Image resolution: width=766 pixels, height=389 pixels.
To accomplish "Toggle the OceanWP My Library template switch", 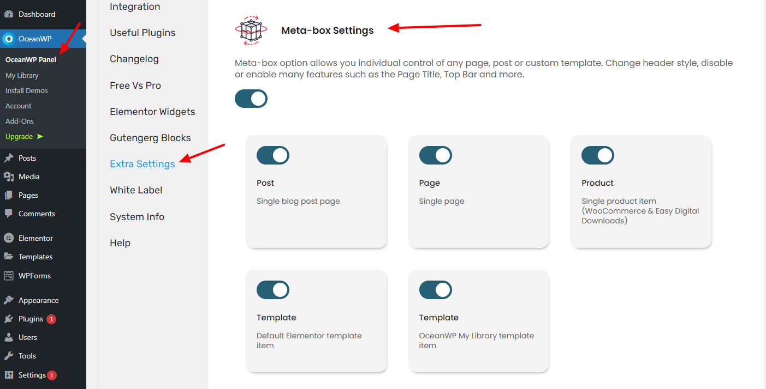I will (436, 290).
